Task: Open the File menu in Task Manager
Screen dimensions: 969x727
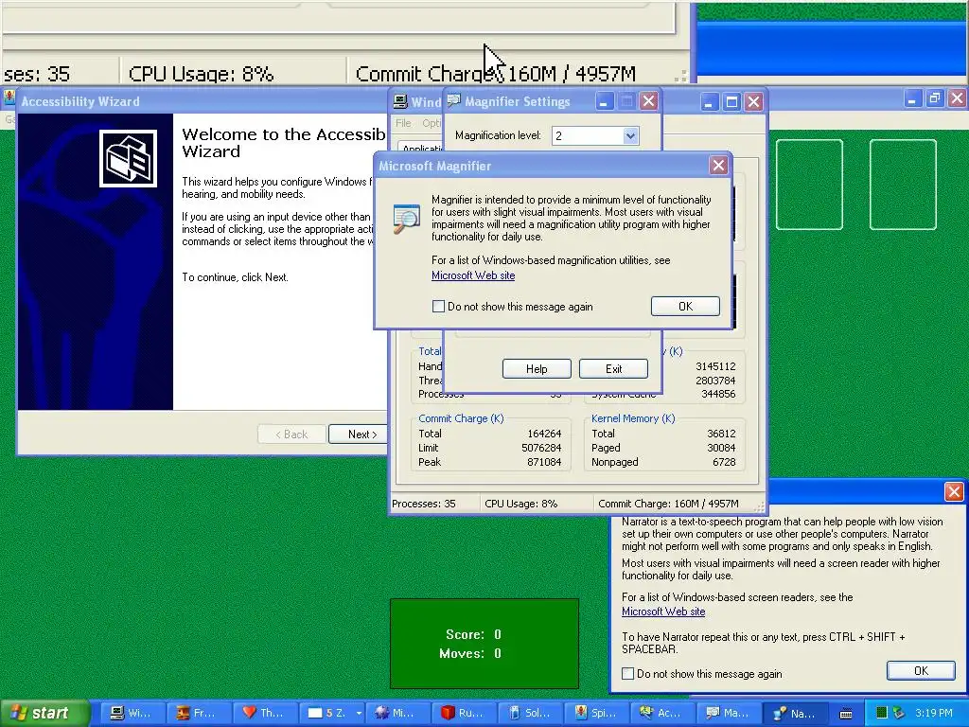Action: [x=403, y=123]
